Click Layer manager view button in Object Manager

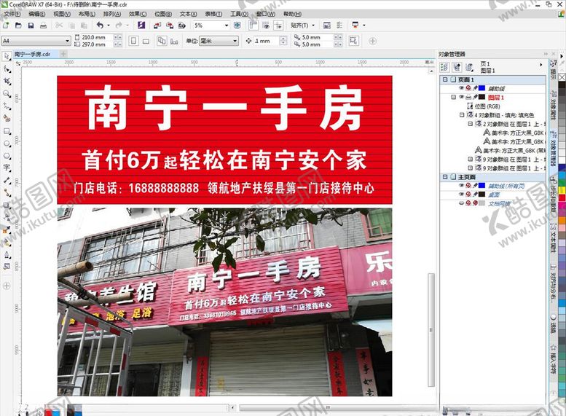469,67
